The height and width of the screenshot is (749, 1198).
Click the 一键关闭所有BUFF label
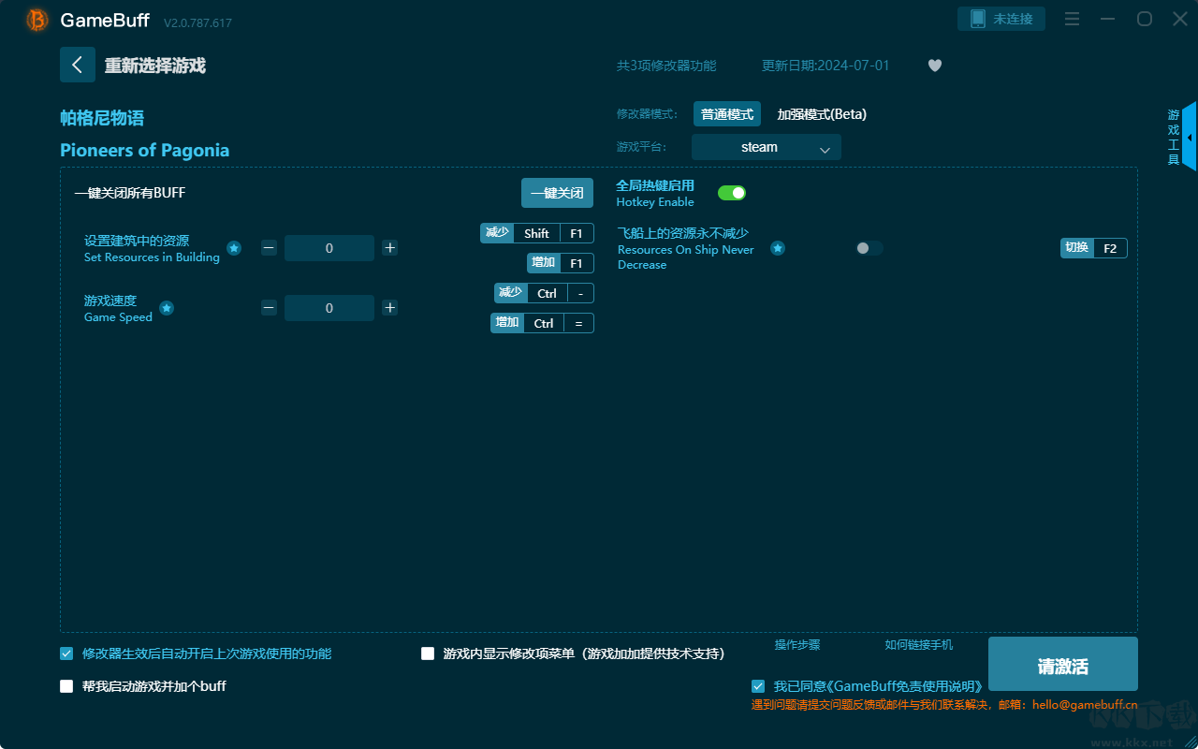point(130,193)
